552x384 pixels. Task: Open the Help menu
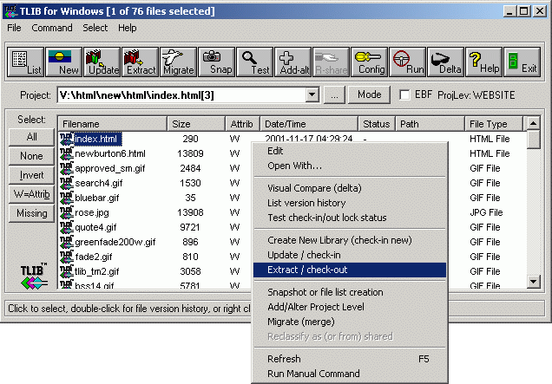127,28
